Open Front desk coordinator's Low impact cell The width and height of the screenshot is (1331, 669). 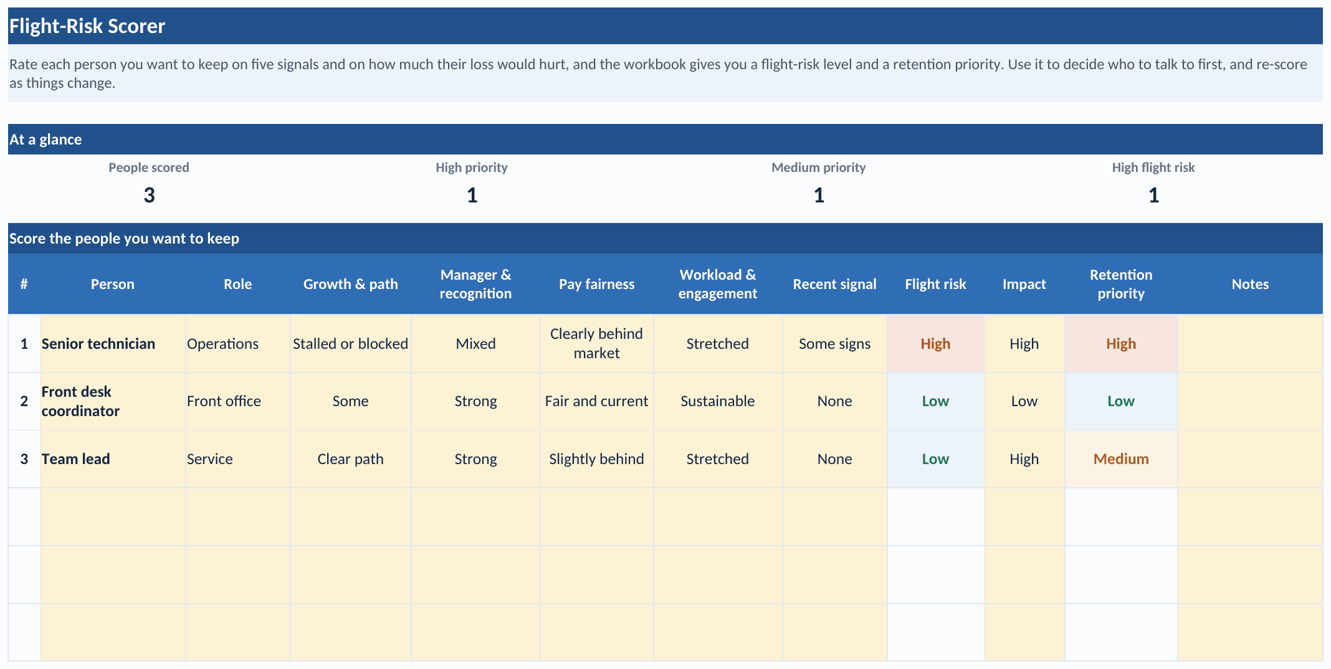pos(1024,401)
